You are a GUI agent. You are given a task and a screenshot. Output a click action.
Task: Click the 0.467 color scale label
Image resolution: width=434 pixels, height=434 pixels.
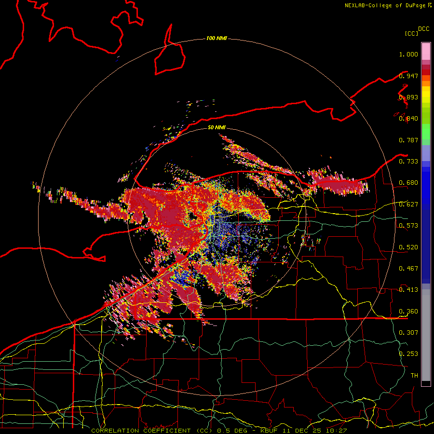408,268
